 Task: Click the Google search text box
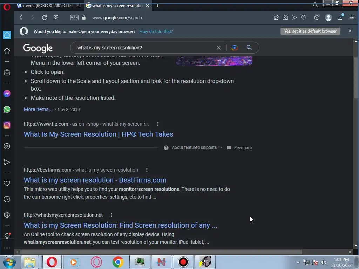pyautogui.click(x=144, y=48)
